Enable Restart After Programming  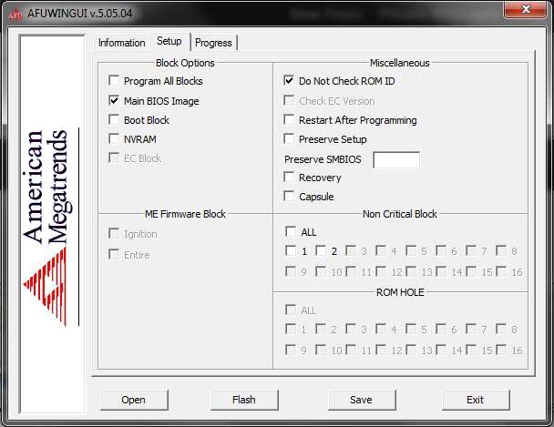[x=289, y=119]
